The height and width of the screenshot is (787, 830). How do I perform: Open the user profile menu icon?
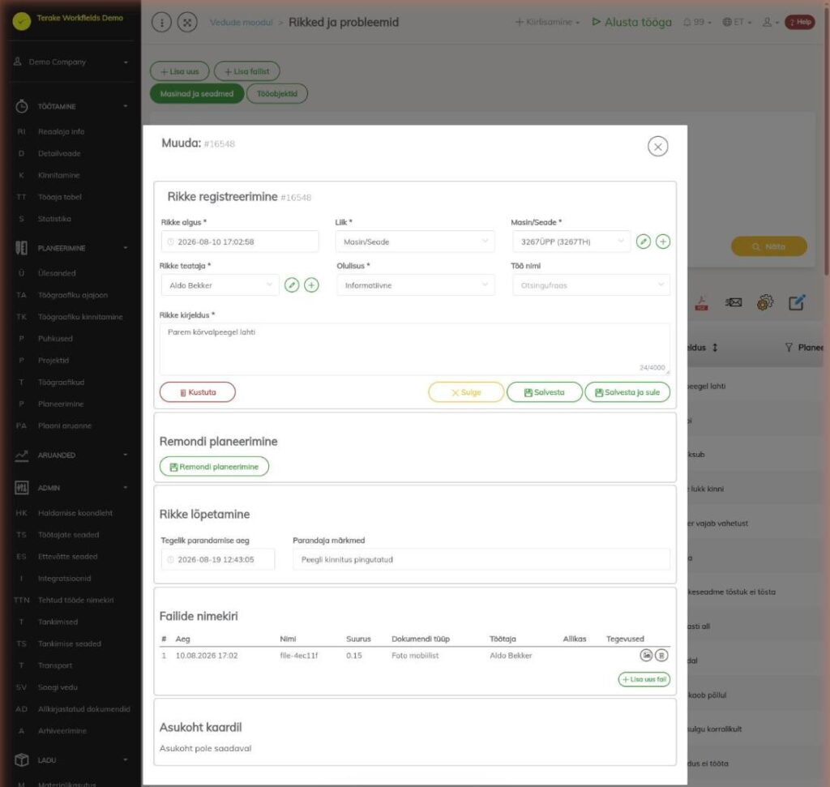(770, 22)
